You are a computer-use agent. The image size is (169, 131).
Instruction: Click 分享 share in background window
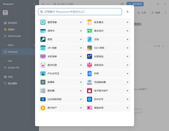[142, 13]
